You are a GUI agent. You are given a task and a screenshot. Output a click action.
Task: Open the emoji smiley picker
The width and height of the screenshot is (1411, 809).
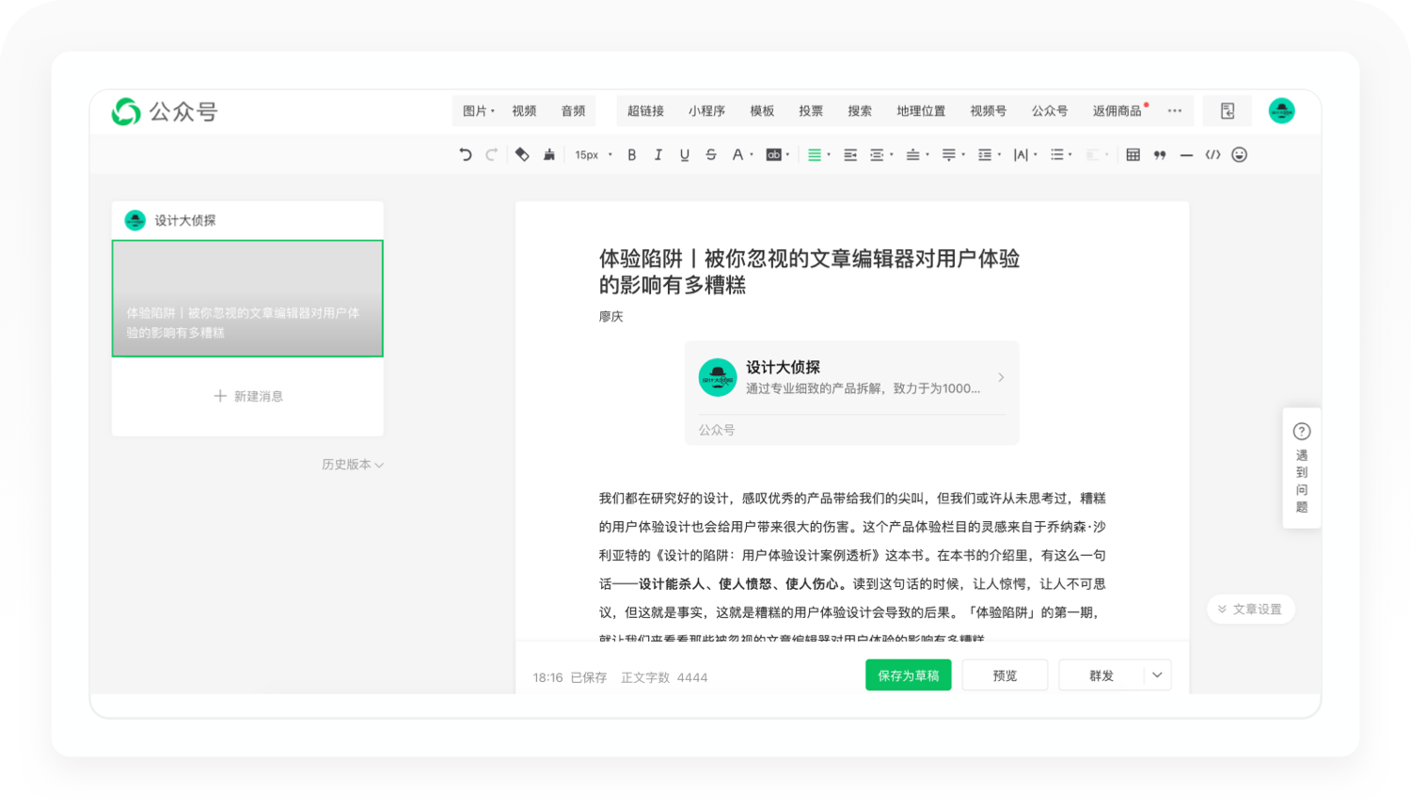[1240, 155]
